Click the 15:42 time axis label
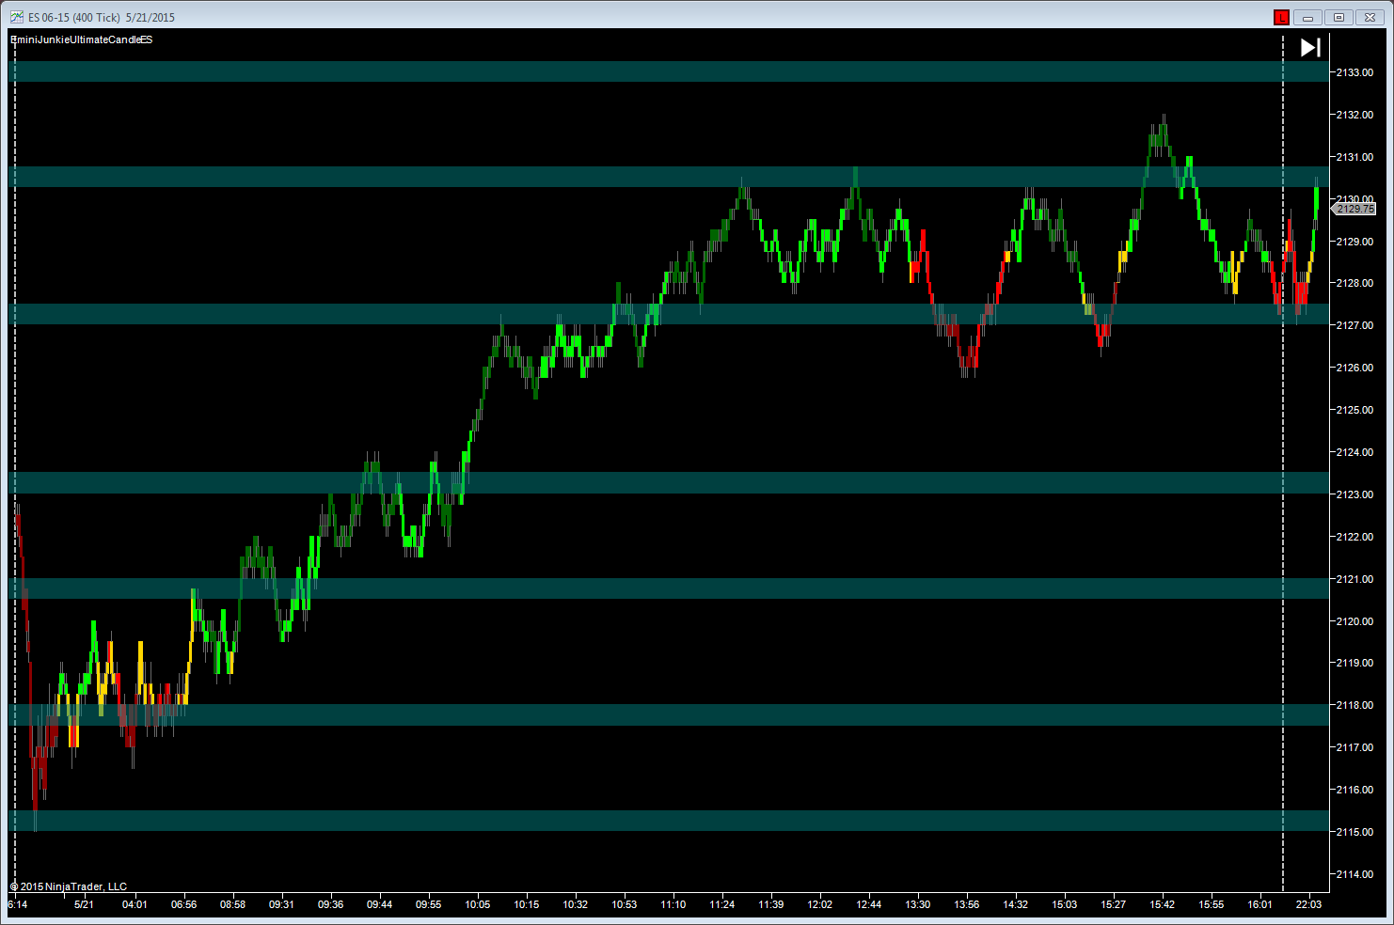The image size is (1394, 925). pyautogui.click(x=1162, y=904)
